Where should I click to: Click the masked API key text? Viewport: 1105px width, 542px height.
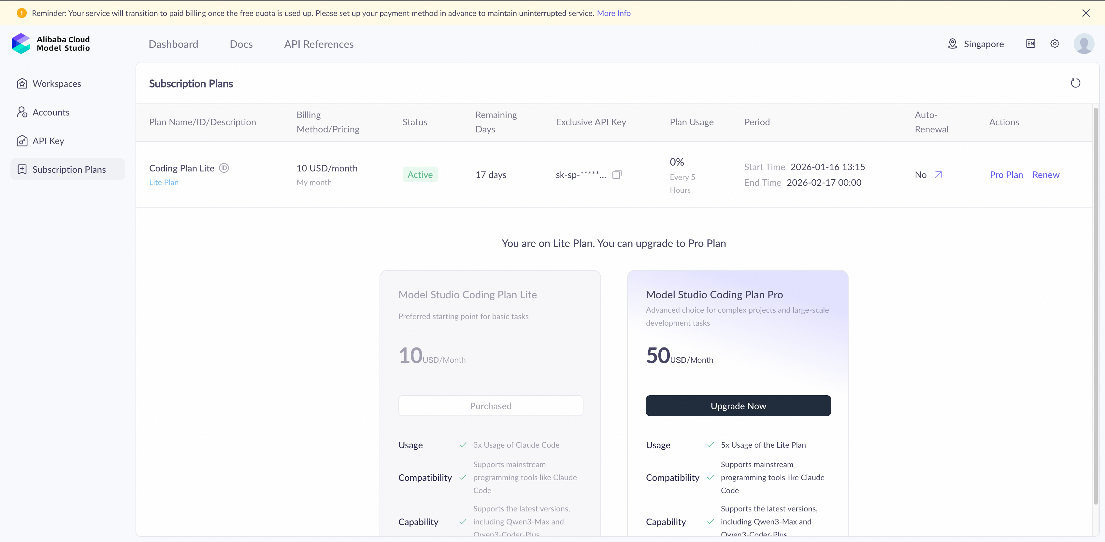581,175
